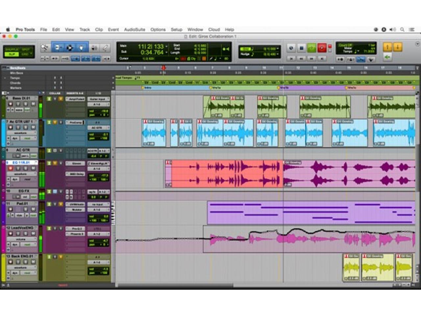Click the transport Online button left of Stop

[291, 48]
